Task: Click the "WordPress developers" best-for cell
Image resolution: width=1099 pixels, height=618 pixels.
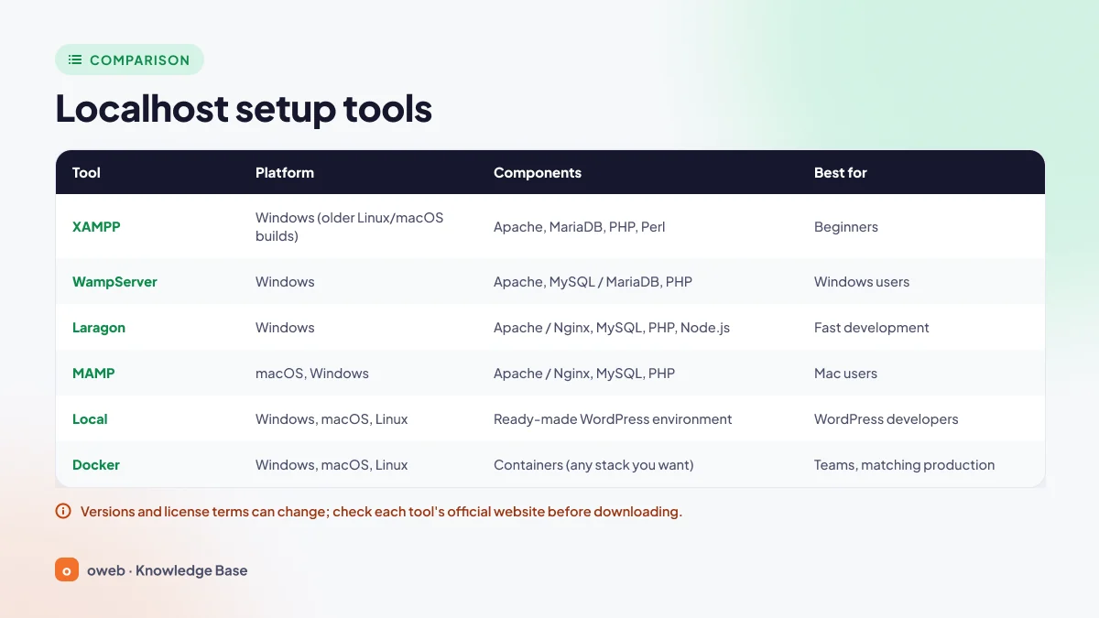Action: click(x=887, y=419)
